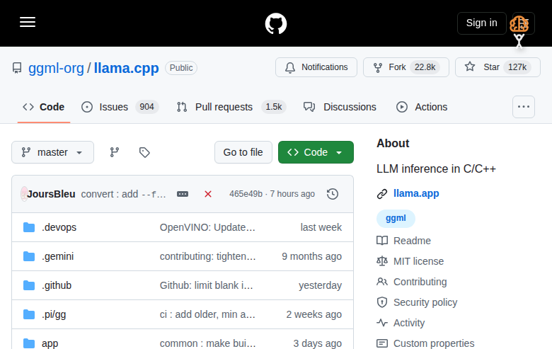Open latest commit message 'convert : add --f…'

click(x=123, y=194)
